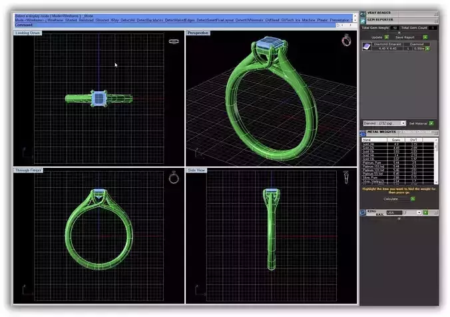
Task: Click green arrow in Ring Rail bar
Action: [x=425, y=212]
